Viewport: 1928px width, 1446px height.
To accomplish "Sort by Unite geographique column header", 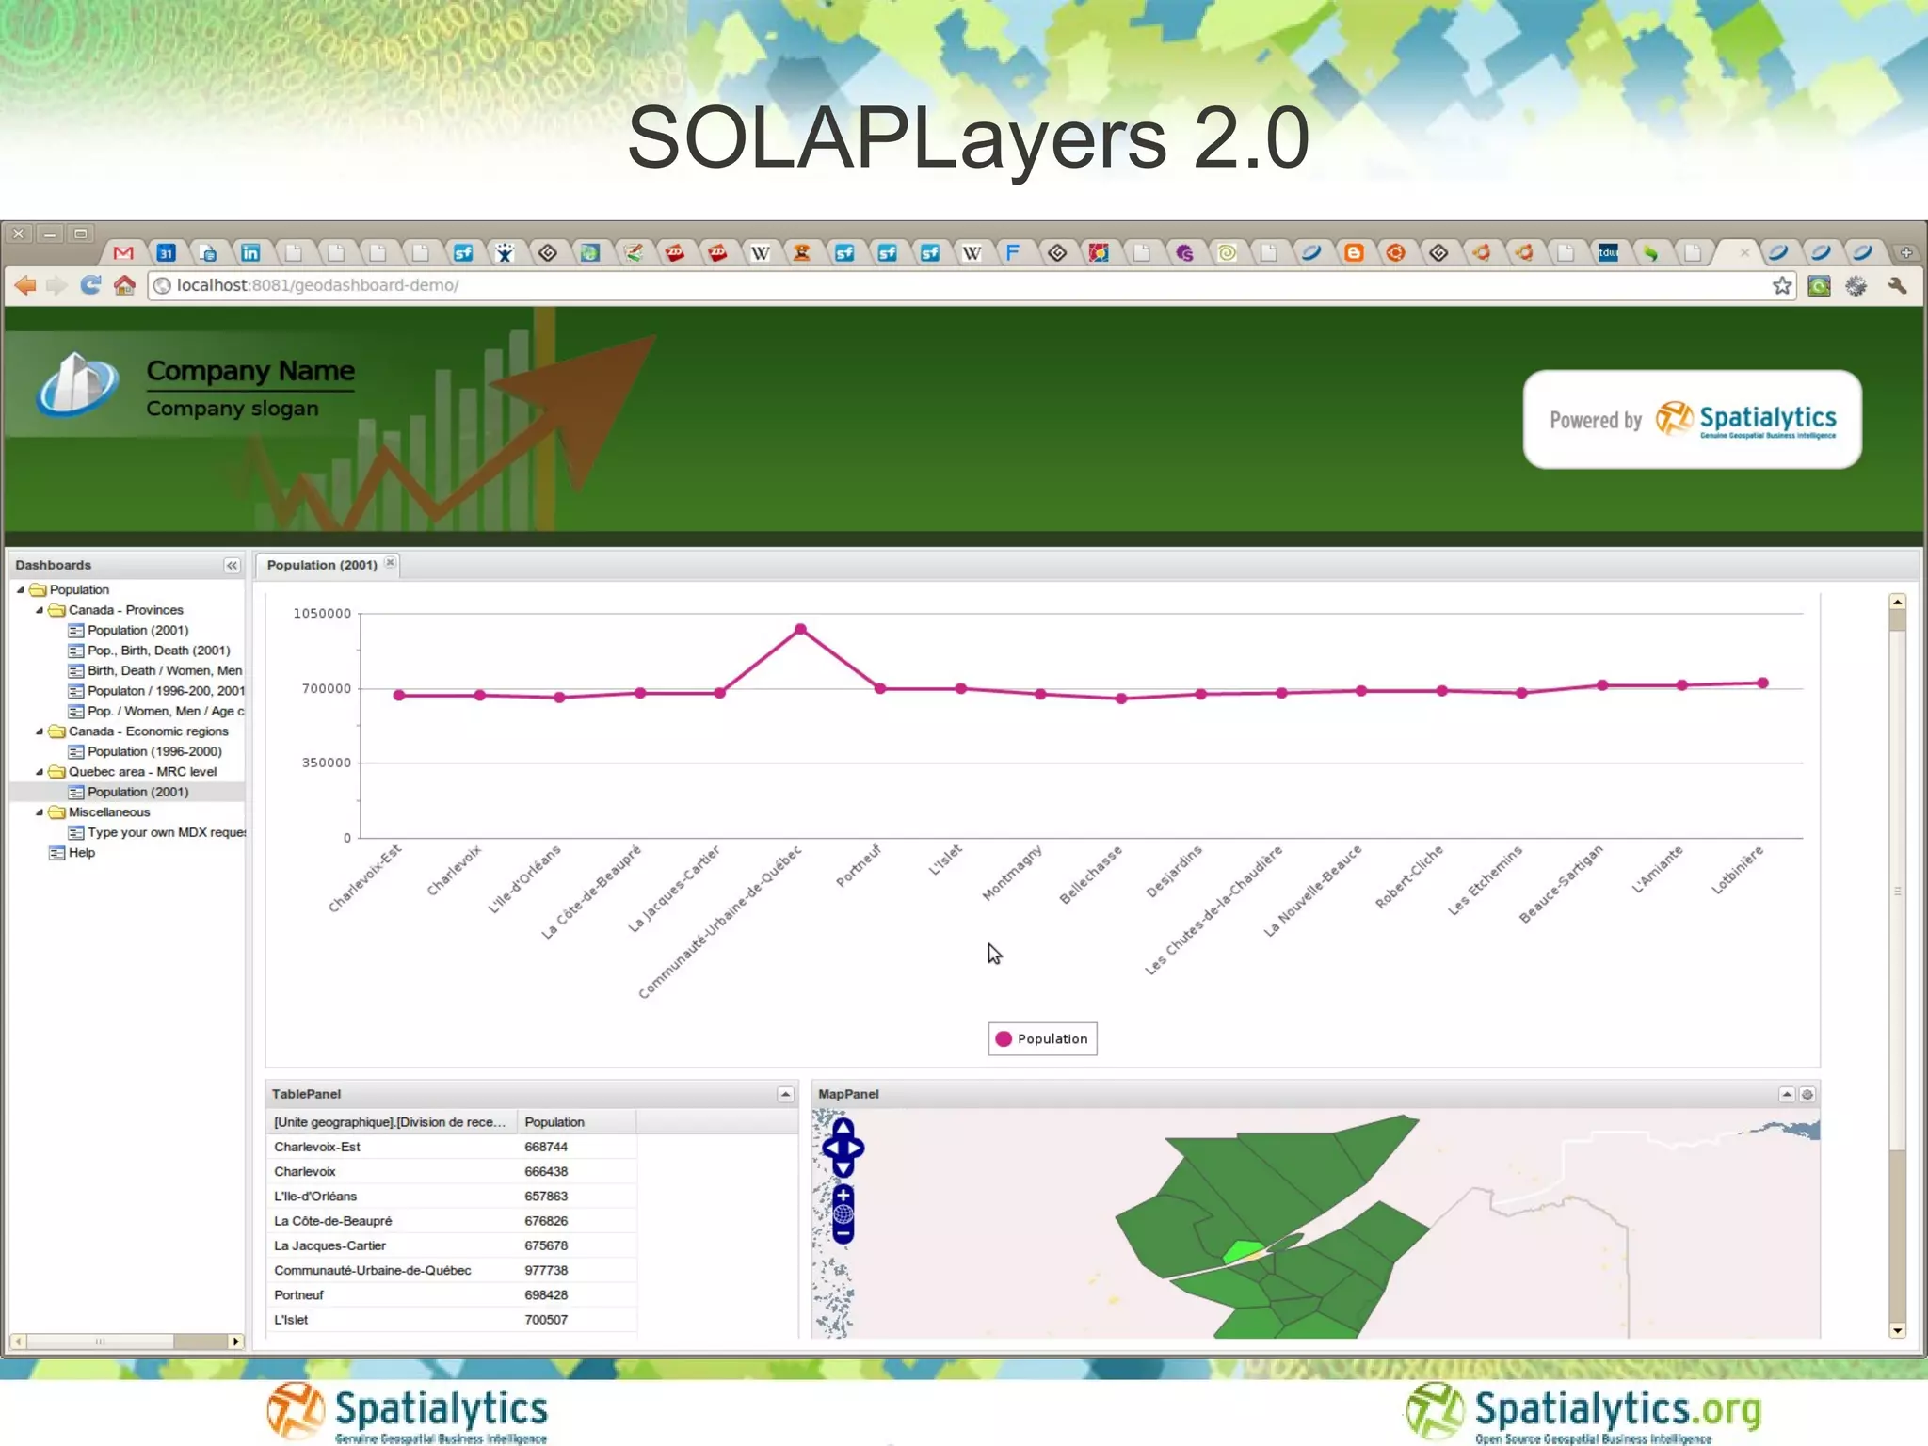I will (x=392, y=1122).
